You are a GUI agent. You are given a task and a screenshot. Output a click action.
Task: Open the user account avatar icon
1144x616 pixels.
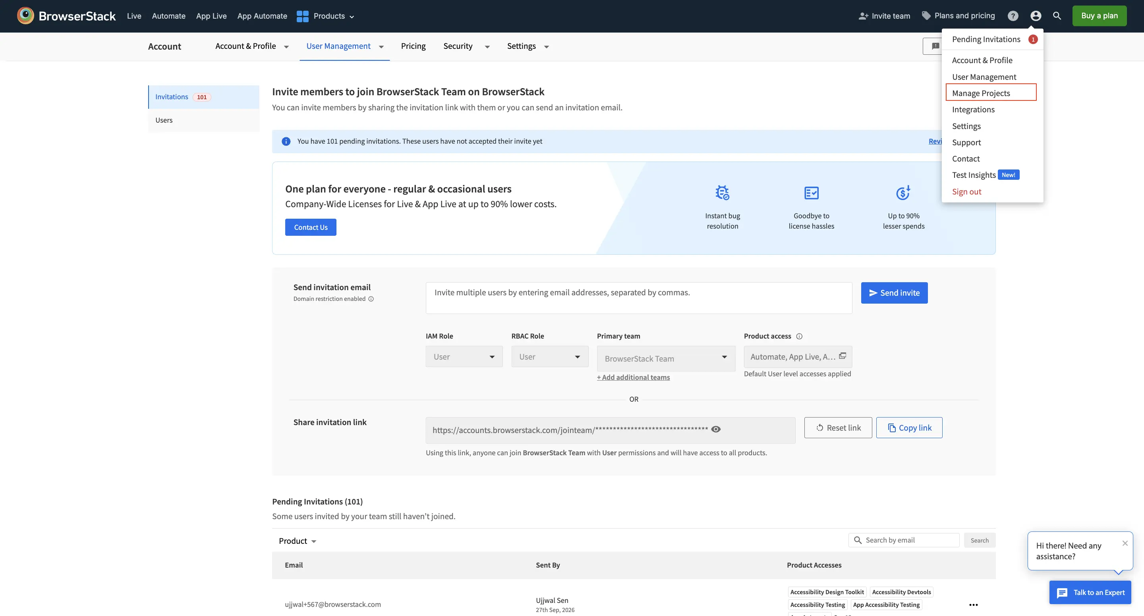pos(1036,16)
